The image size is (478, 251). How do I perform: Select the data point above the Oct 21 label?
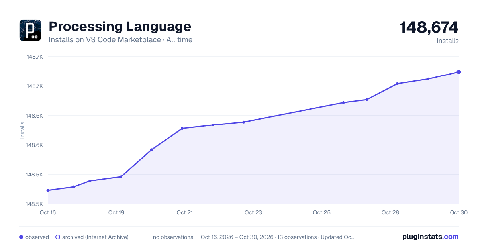[182, 128]
